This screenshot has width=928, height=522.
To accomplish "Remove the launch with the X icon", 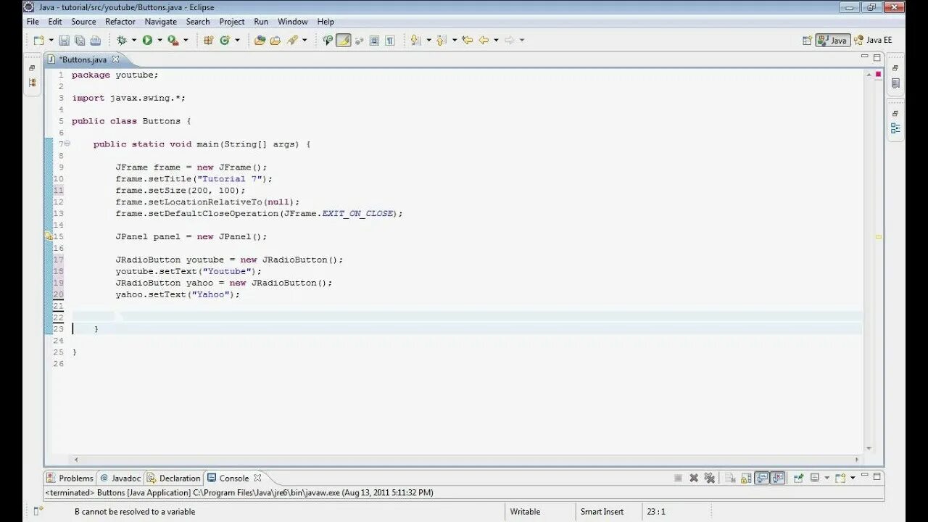I will click(x=694, y=478).
